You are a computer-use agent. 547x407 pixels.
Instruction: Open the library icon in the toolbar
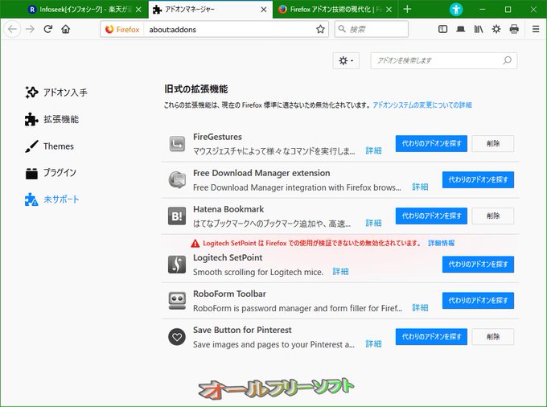479,29
